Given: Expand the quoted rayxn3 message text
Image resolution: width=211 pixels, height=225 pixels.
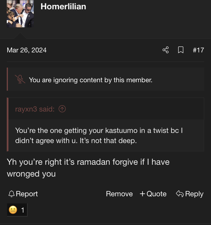Looking at the screenshot, I should [99, 135].
